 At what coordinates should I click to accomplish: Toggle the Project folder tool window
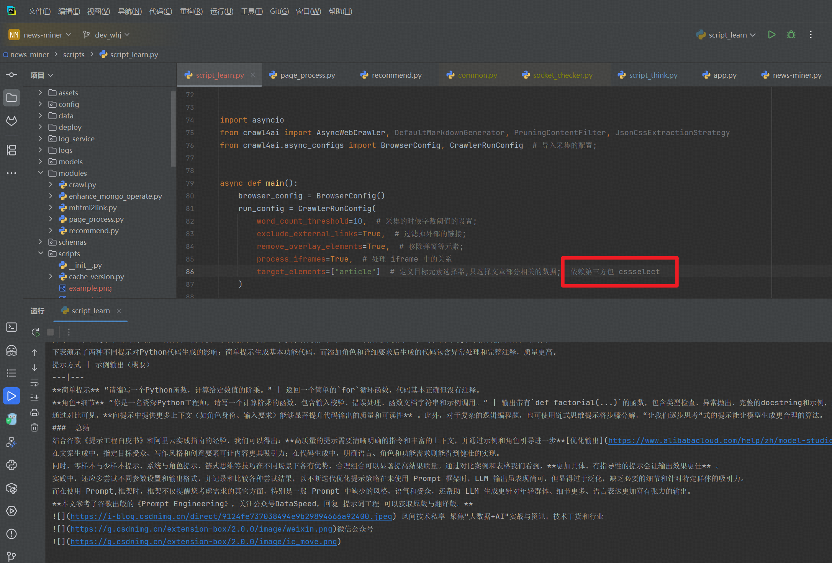[x=11, y=98]
